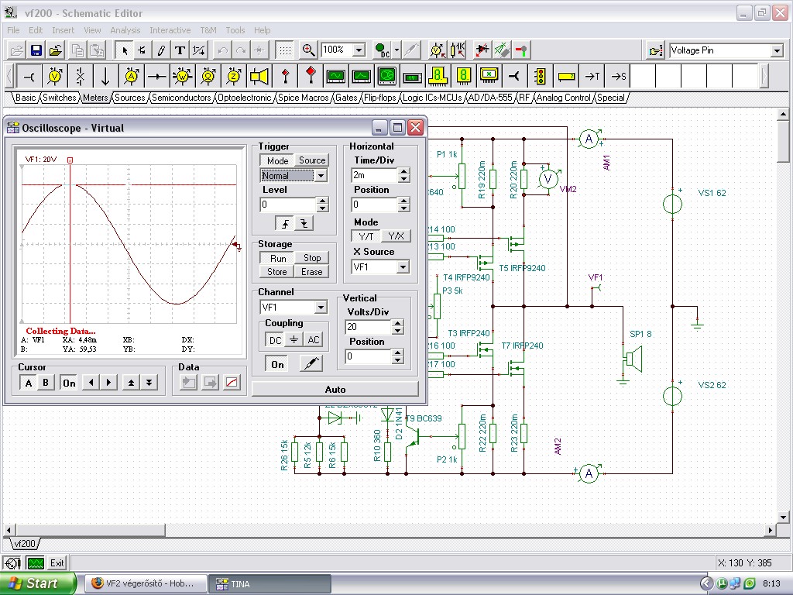Click the zoom magnifier icon
This screenshot has width=793, height=595.
[308, 50]
